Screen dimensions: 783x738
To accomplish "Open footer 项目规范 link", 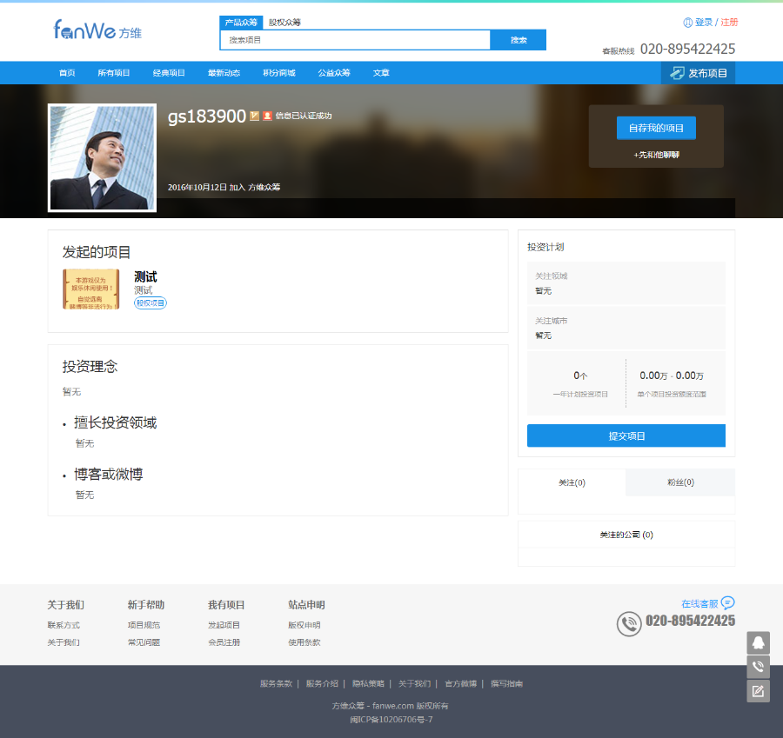I will [144, 625].
